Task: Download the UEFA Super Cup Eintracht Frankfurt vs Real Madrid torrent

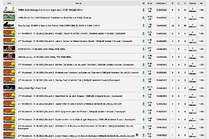Action: tap(143, 18)
